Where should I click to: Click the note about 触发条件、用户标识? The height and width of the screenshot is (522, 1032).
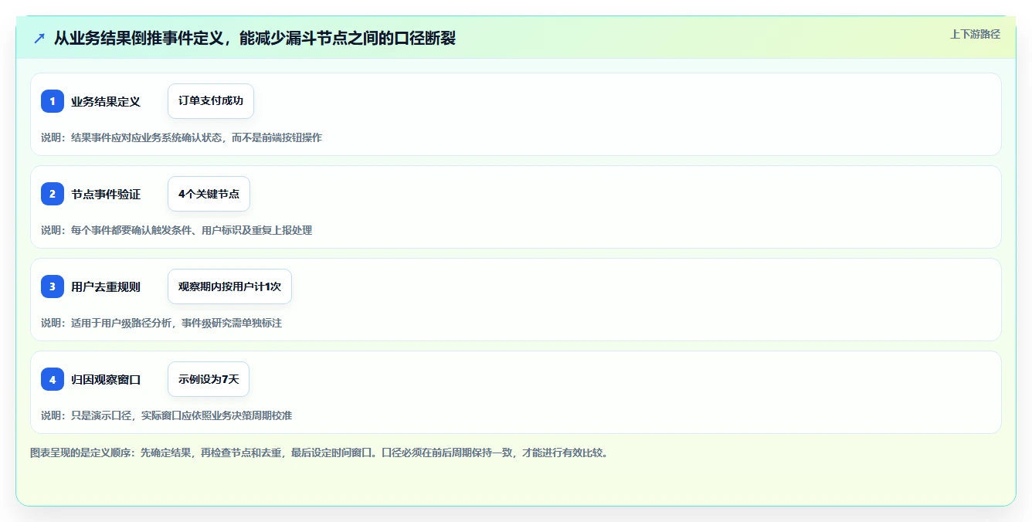click(x=177, y=230)
